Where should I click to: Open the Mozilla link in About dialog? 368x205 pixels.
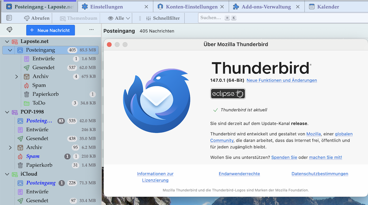[x=314, y=134]
